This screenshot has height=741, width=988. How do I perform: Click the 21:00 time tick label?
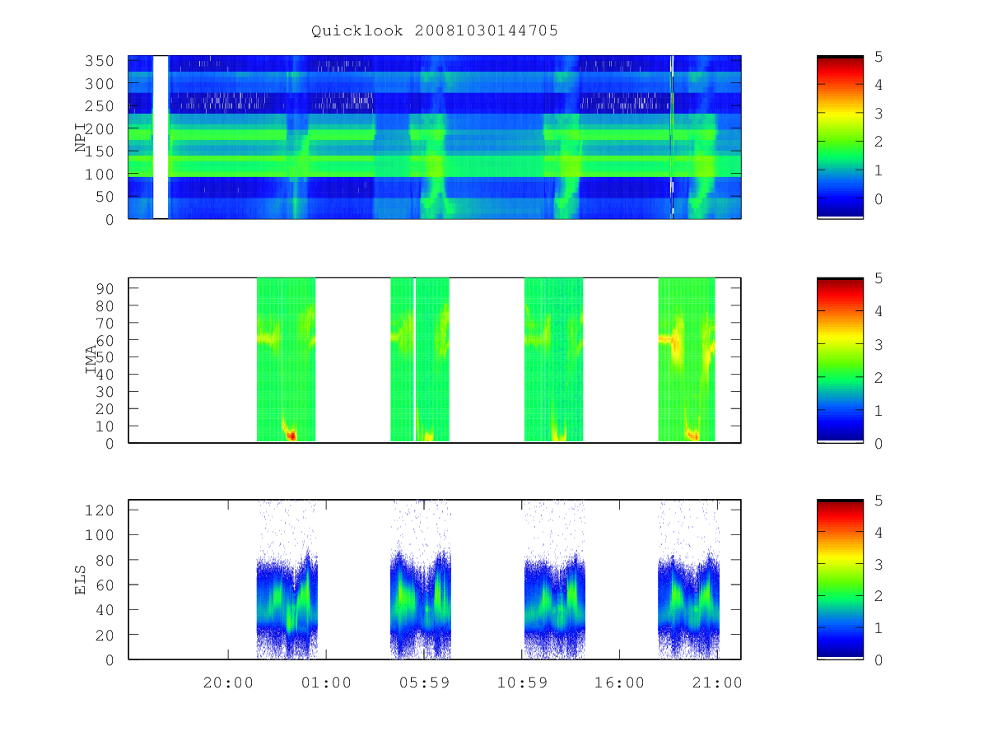click(717, 683)
